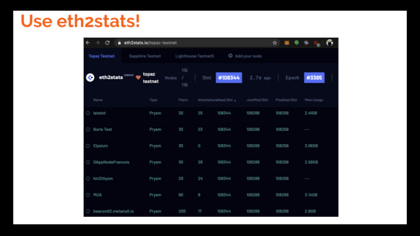The height and width of the screenshot is (236, 420).
Task: Click the node name Boris Test
Action: pos(103,129)
